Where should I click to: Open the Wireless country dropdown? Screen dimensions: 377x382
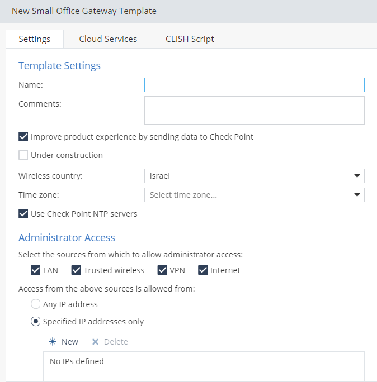tap(255, 176)
